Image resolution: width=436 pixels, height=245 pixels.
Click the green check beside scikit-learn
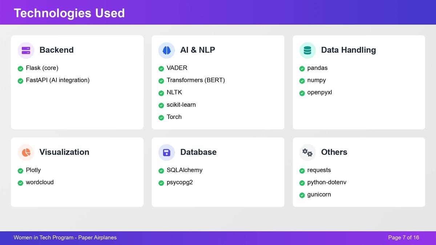pos(161,105)
